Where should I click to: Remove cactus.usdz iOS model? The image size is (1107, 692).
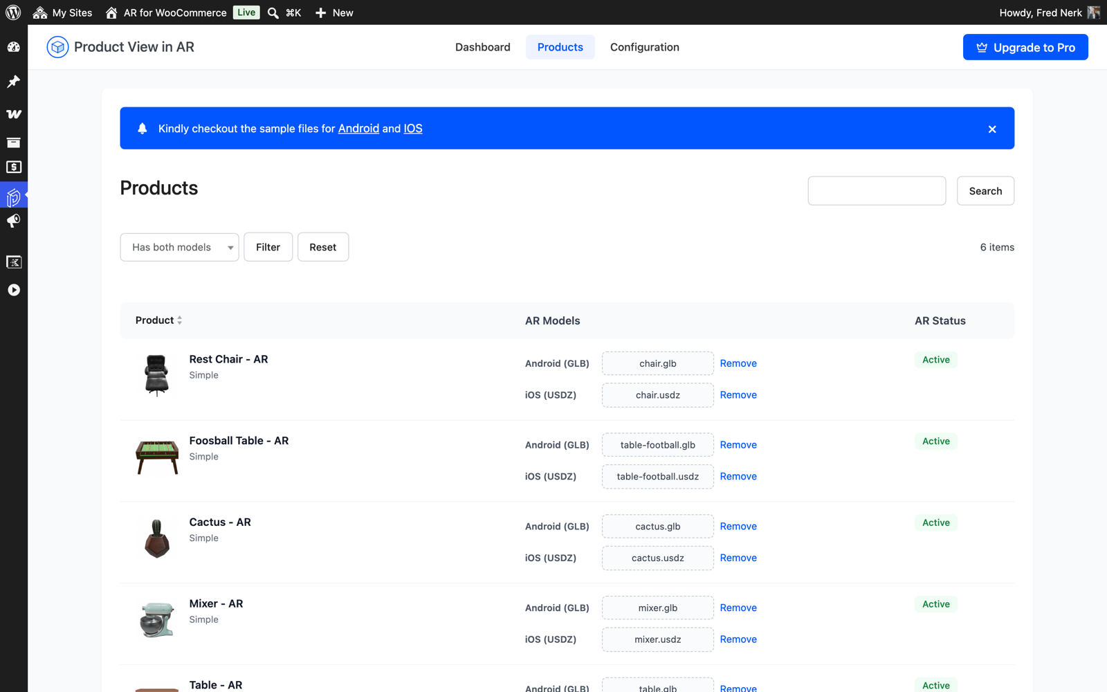[738, 558]
